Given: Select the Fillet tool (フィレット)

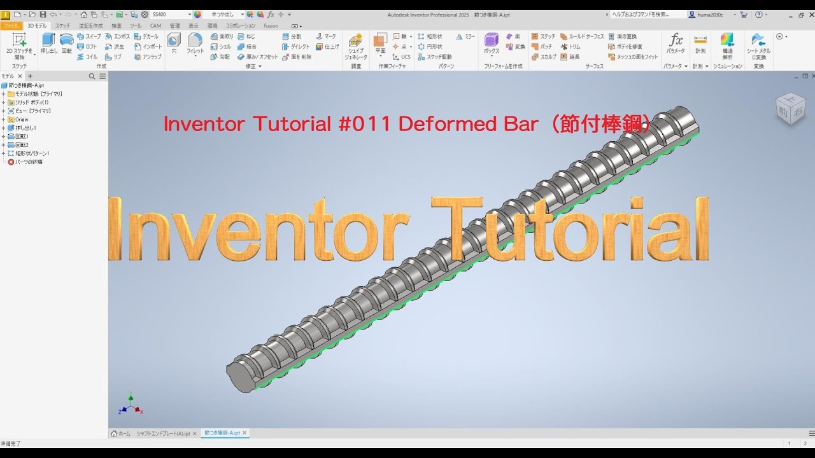Looking at the screenshot, I should point(195,43).
